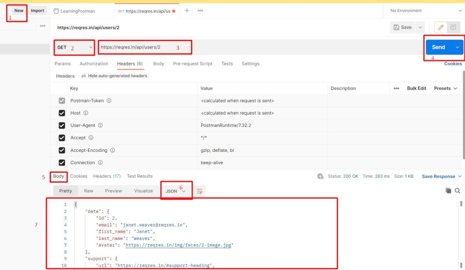Open the JSON format dropdown
The height and width of the screenshot is (270, 465).
pyautogui.click(x=176, y=191)
